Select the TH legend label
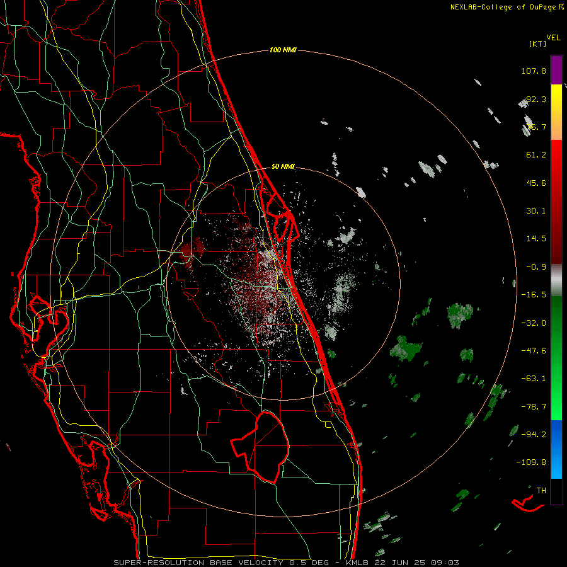The image size is (567, 567). click(541, 490)
